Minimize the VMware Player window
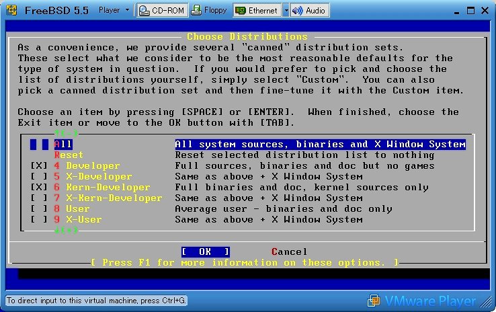Viewport: 496px width, 312px height. click(x=452, y=10)
